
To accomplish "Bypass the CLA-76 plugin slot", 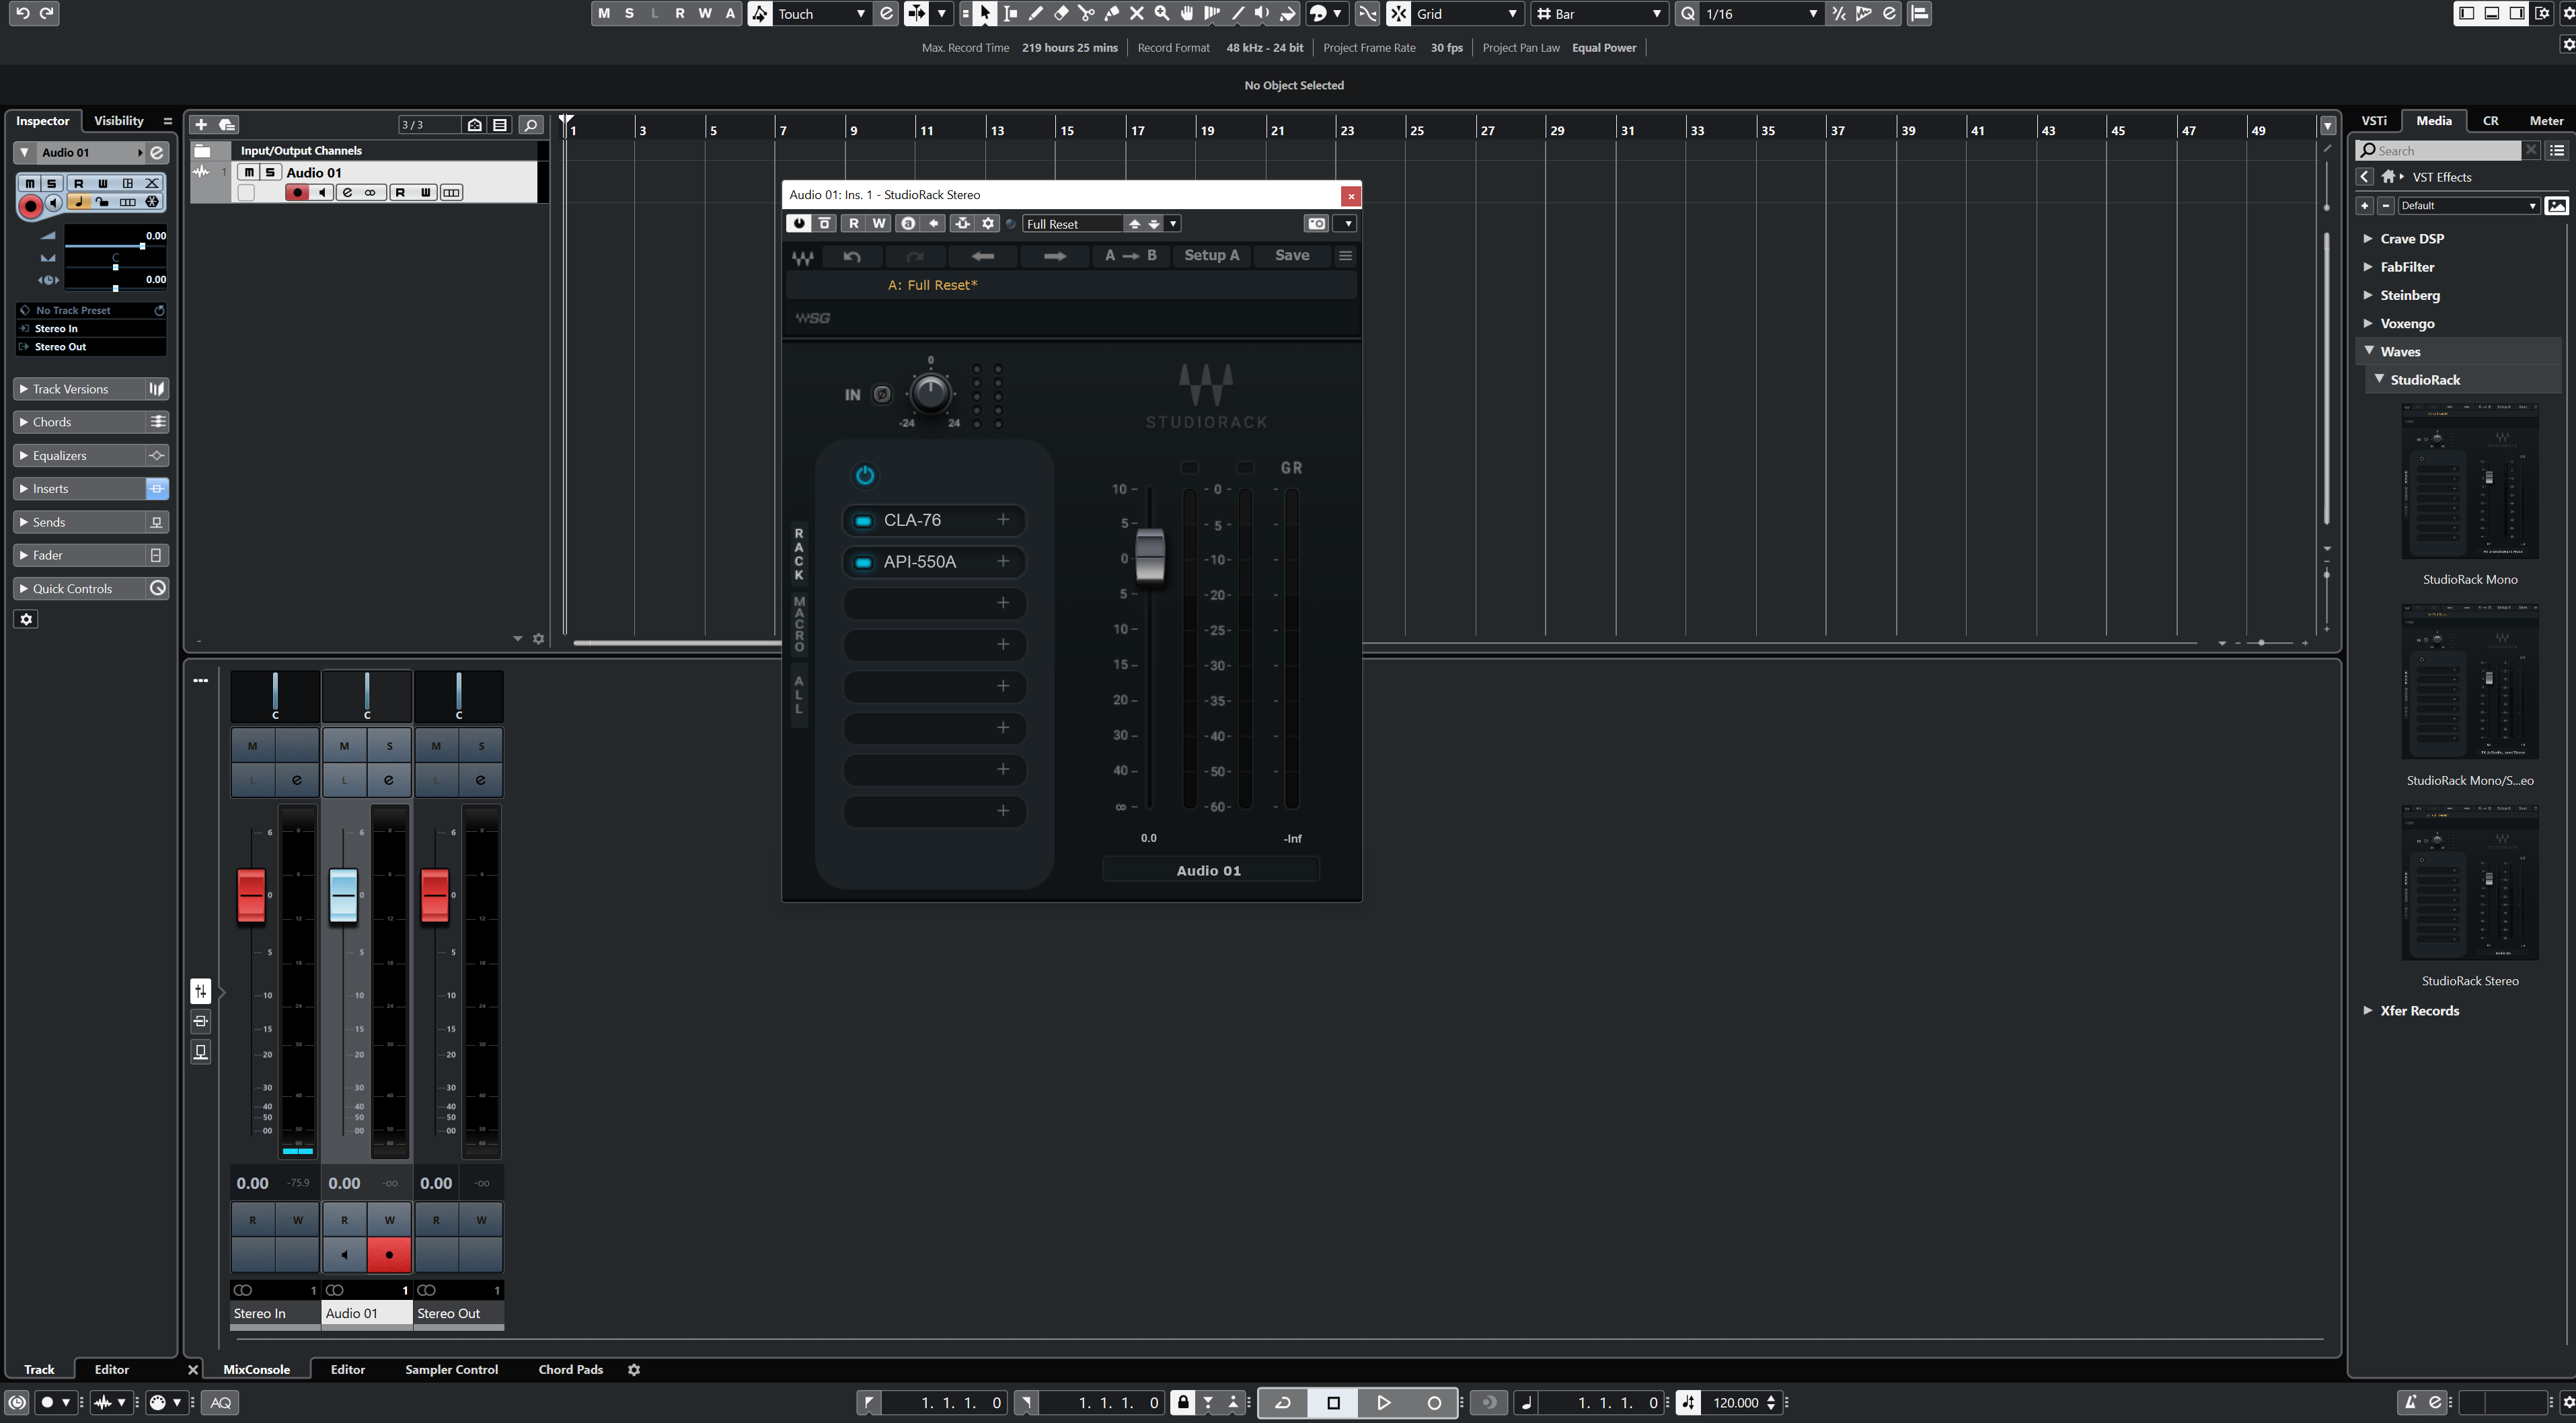I will pyautogui.click(x=863, y=521).
